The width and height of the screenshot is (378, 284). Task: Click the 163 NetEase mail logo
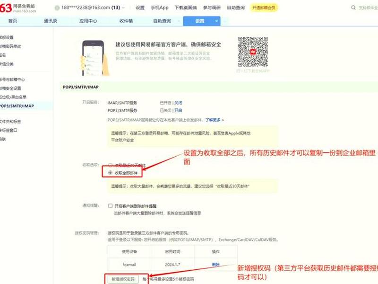[18, 8]
